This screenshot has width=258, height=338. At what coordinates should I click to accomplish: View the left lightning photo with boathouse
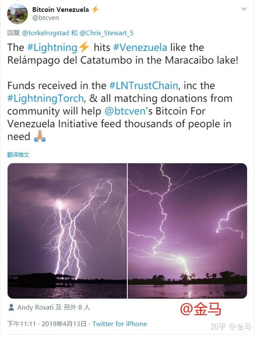click(67, 231)
